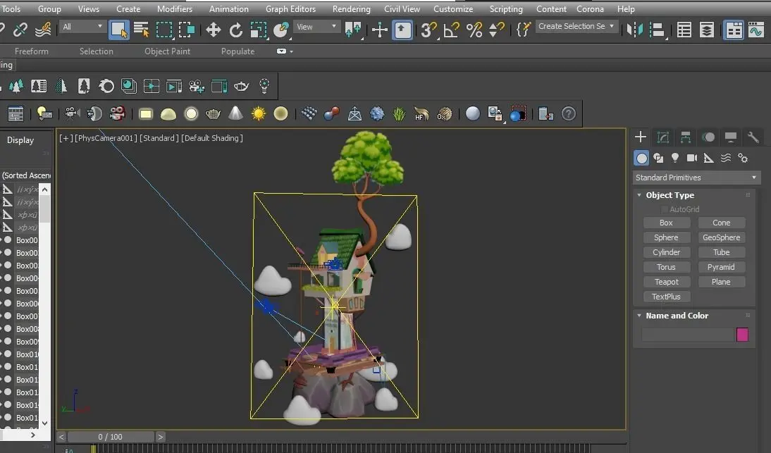Choose the Rectangular Selection Region tool
Viewport: 771px width, 453px height.
click(x=164, y=30)
